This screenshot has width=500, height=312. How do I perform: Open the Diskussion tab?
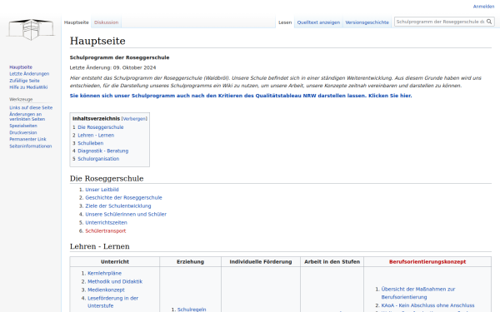point(106,22)
